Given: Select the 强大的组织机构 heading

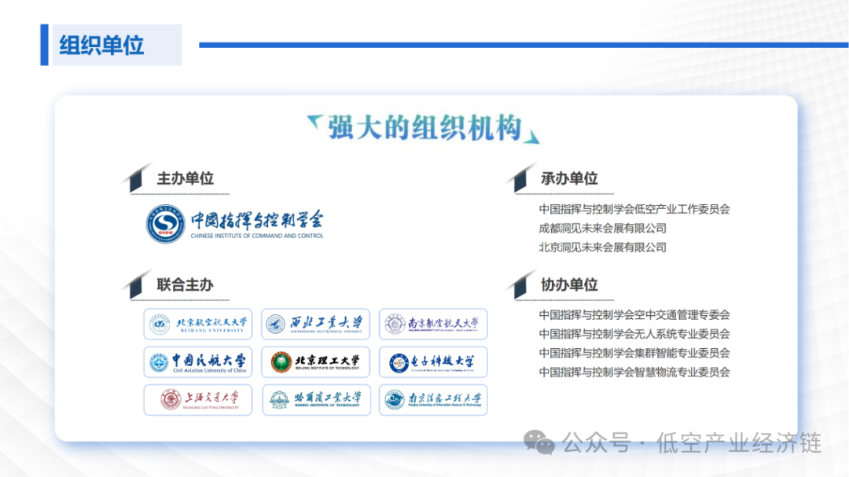Looking at the screenshot, I should click(x=424, y=128).
